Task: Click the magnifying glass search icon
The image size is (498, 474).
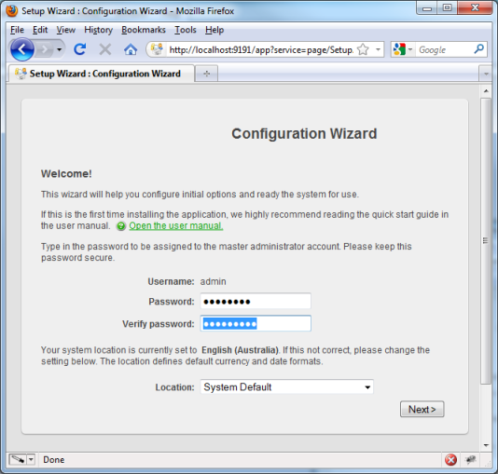Action: [x=479, y=49]
